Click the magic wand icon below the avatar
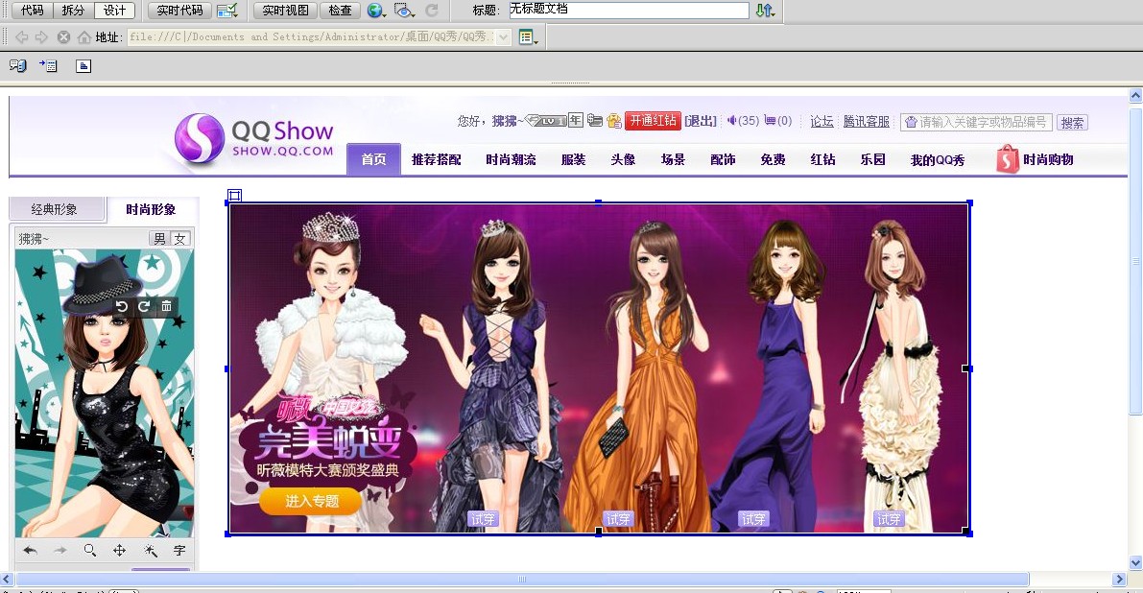The image size is (1143, 593). [x=150, y=551]
